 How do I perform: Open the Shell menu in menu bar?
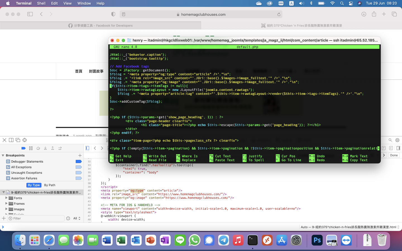coord(41,3)
